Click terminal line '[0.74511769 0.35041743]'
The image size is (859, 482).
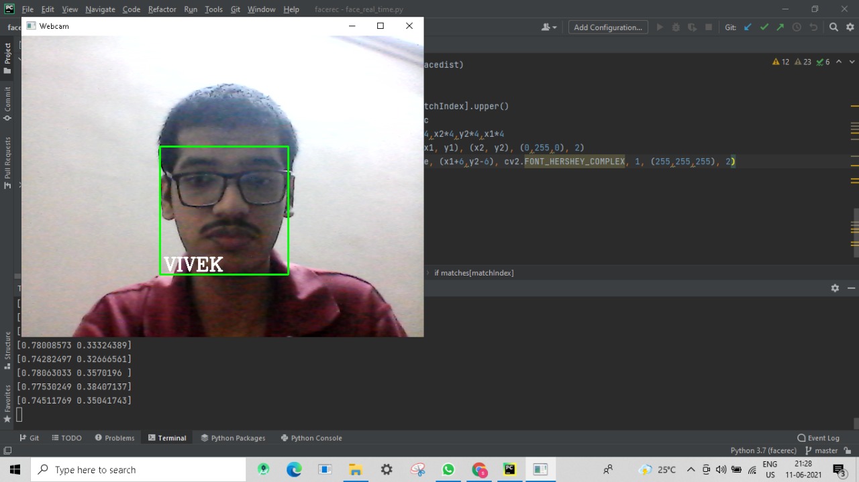(x=74, y=400)
